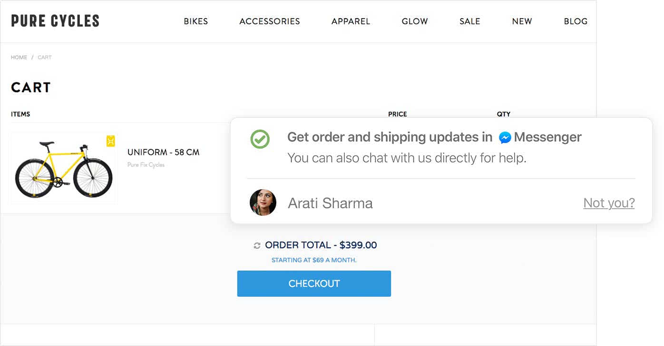This screenshot has height=346, width=664.
Task: Click Arati Sharma's profile avatar
Action: (263, 203)
